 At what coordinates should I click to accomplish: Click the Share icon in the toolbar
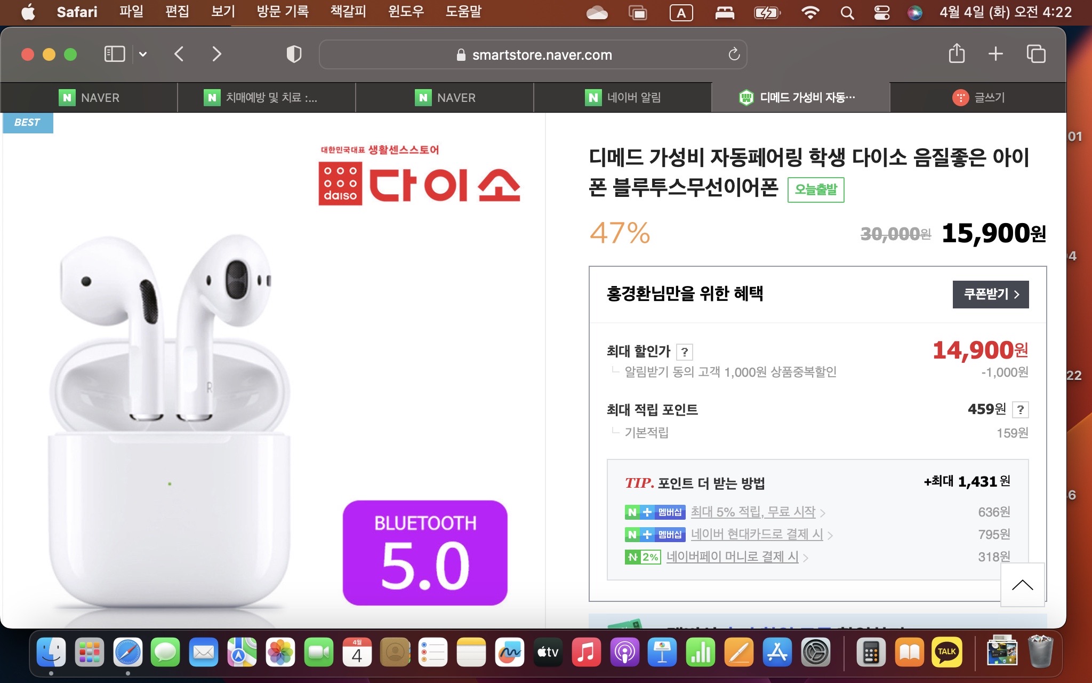point(957,54)
